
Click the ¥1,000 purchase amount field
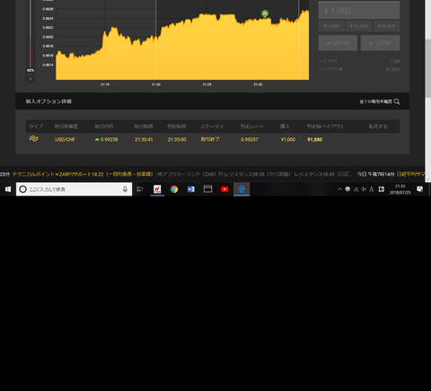coord(359,11)
